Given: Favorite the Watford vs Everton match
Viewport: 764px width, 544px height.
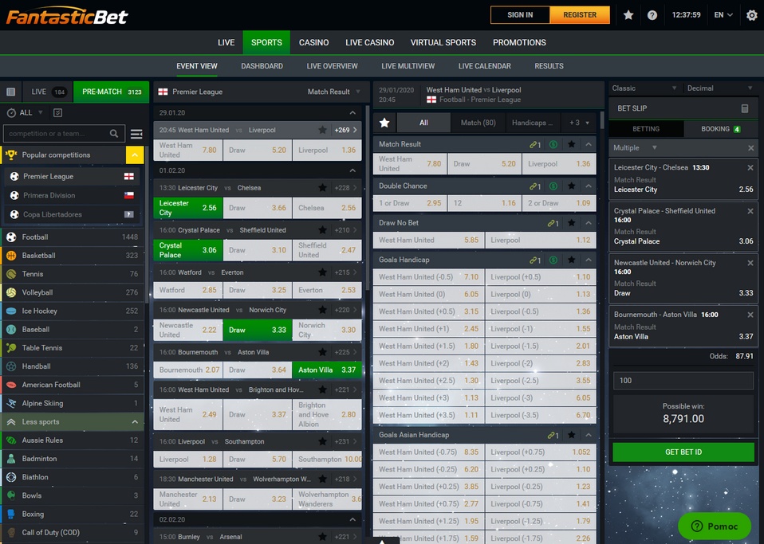Looking at the screenshot, I should (x=322, y=272).
